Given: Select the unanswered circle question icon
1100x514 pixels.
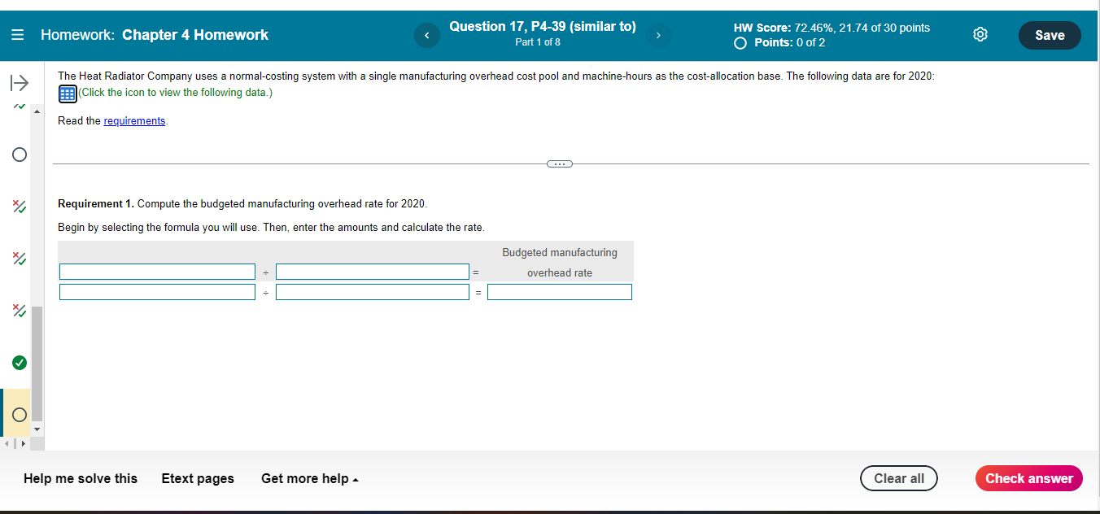Looking at the screenshot, I should coord(19,154).
